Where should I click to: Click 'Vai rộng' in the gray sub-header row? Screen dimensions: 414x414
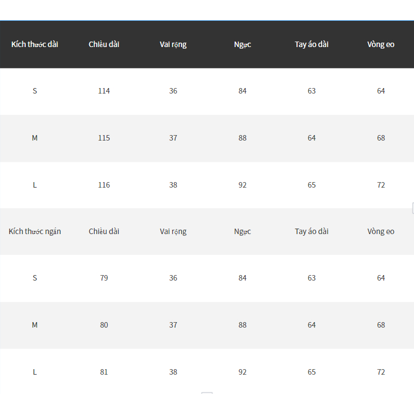pyautogui.click(x=173, y=231)
